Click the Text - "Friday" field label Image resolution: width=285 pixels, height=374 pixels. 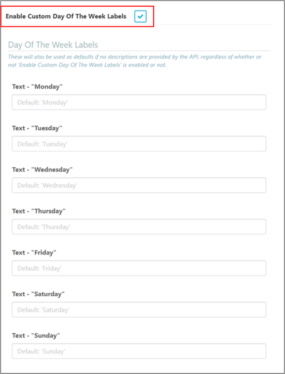pos(34,252)
